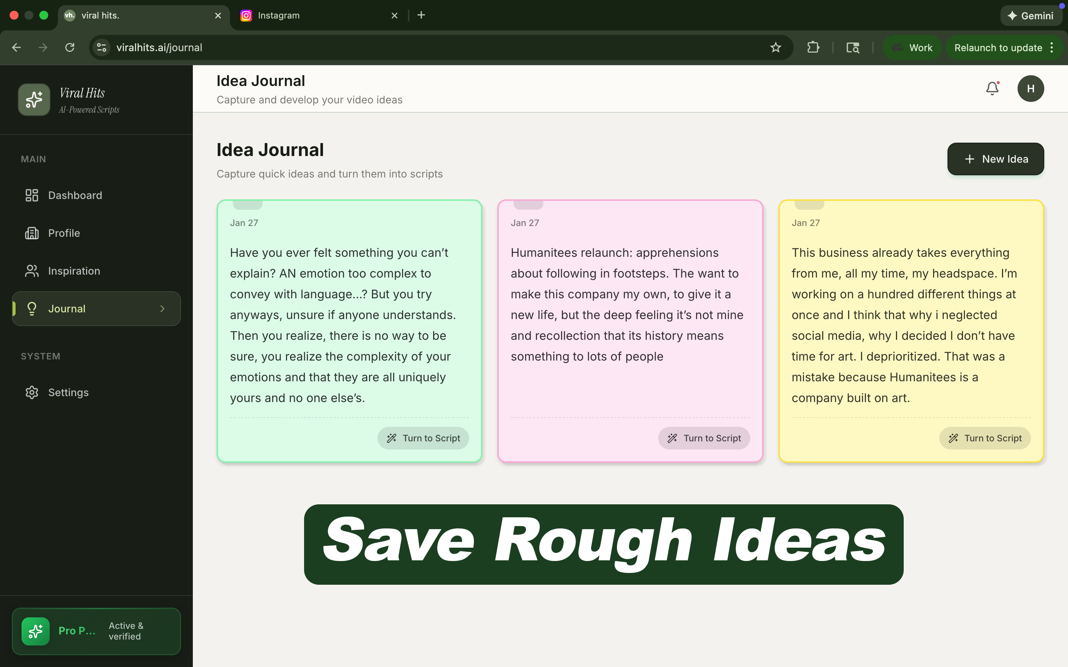Open the H user avatar menu
Screen dimensions: 1068x667
pyautogui.click(x=1030, y=89)
